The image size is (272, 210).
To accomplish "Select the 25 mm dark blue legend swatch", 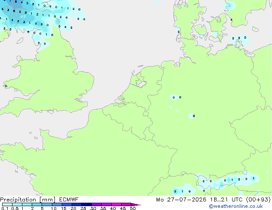I will pos(86,204).
